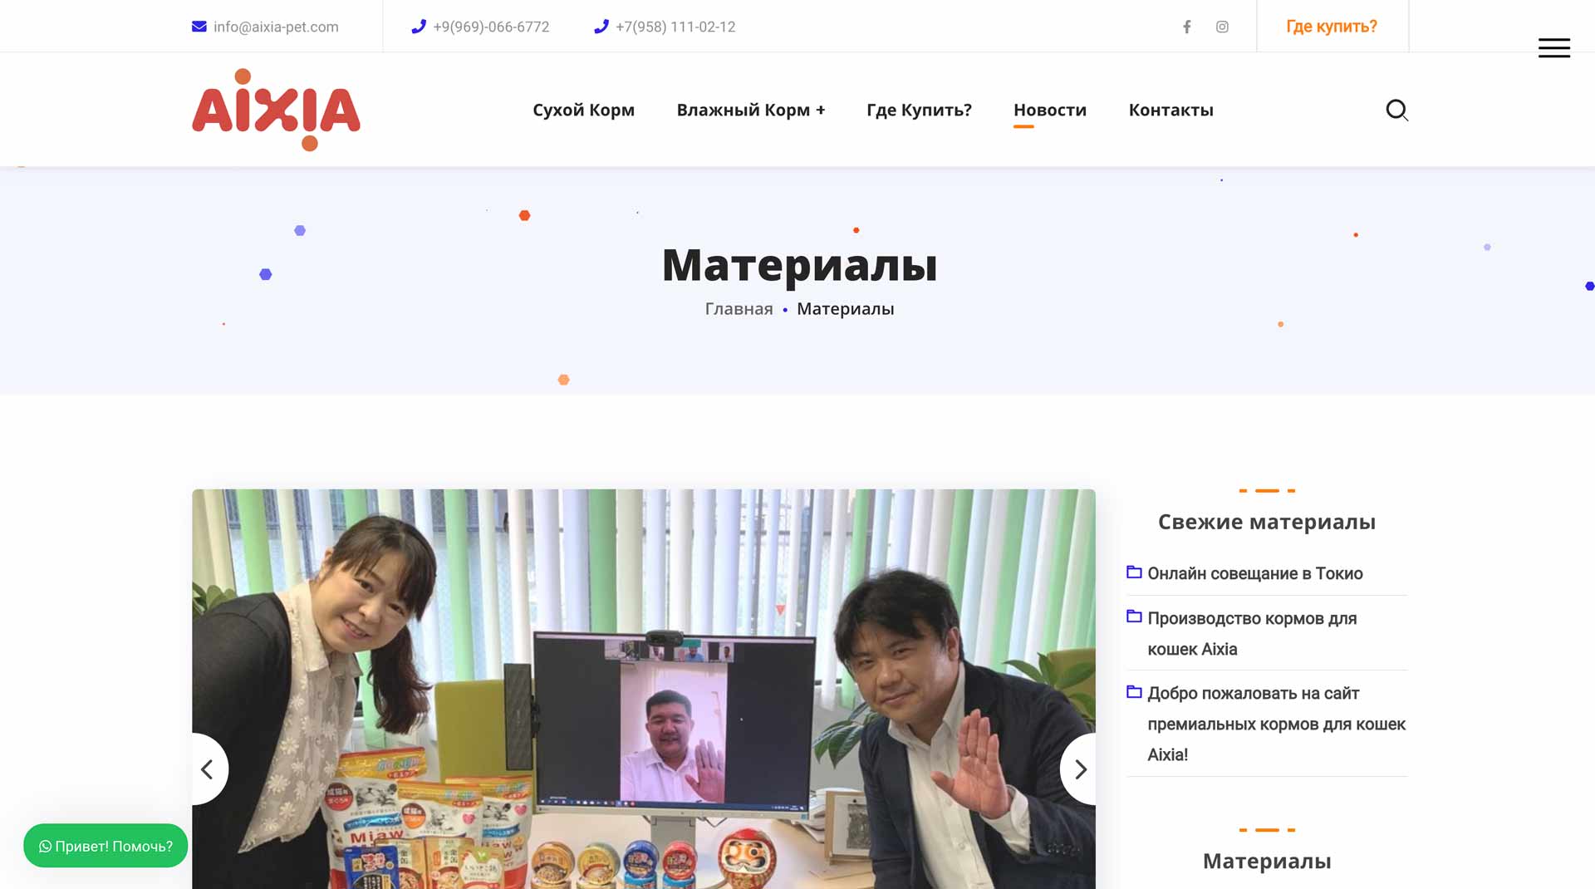The image size is (1595, 889).
Task: Open the Instagram page icon
Action: click(1222, 26)
